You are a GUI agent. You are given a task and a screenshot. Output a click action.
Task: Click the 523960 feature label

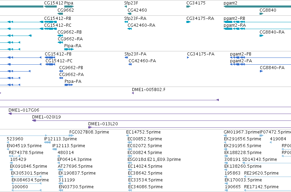click(x=15, y=139)
